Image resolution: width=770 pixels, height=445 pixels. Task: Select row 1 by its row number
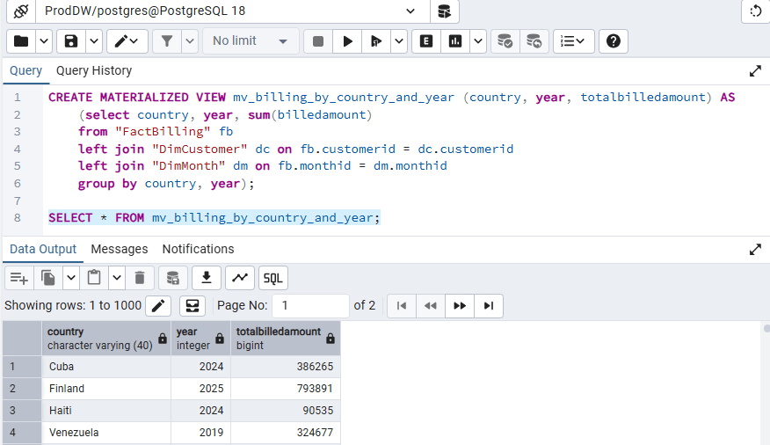[22, 367]
